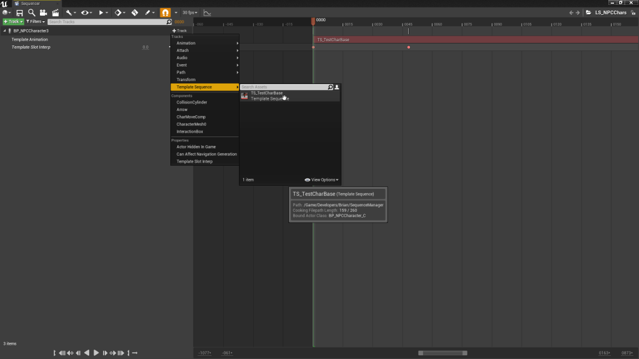Screen dimensions: 639x359
Task: Toggle the eye View Options in toolbar
Action: click(x=86, y=12)
